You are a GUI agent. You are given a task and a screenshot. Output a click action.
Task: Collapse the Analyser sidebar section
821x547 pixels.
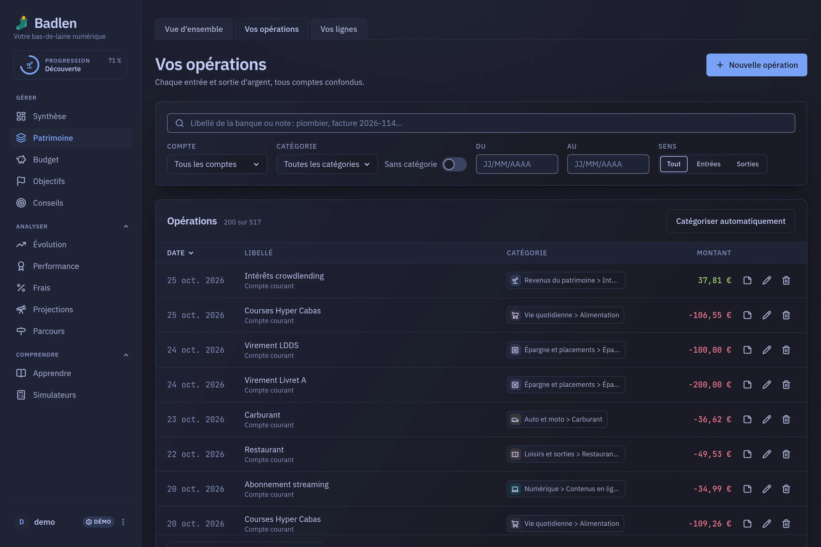pos(126,226)
